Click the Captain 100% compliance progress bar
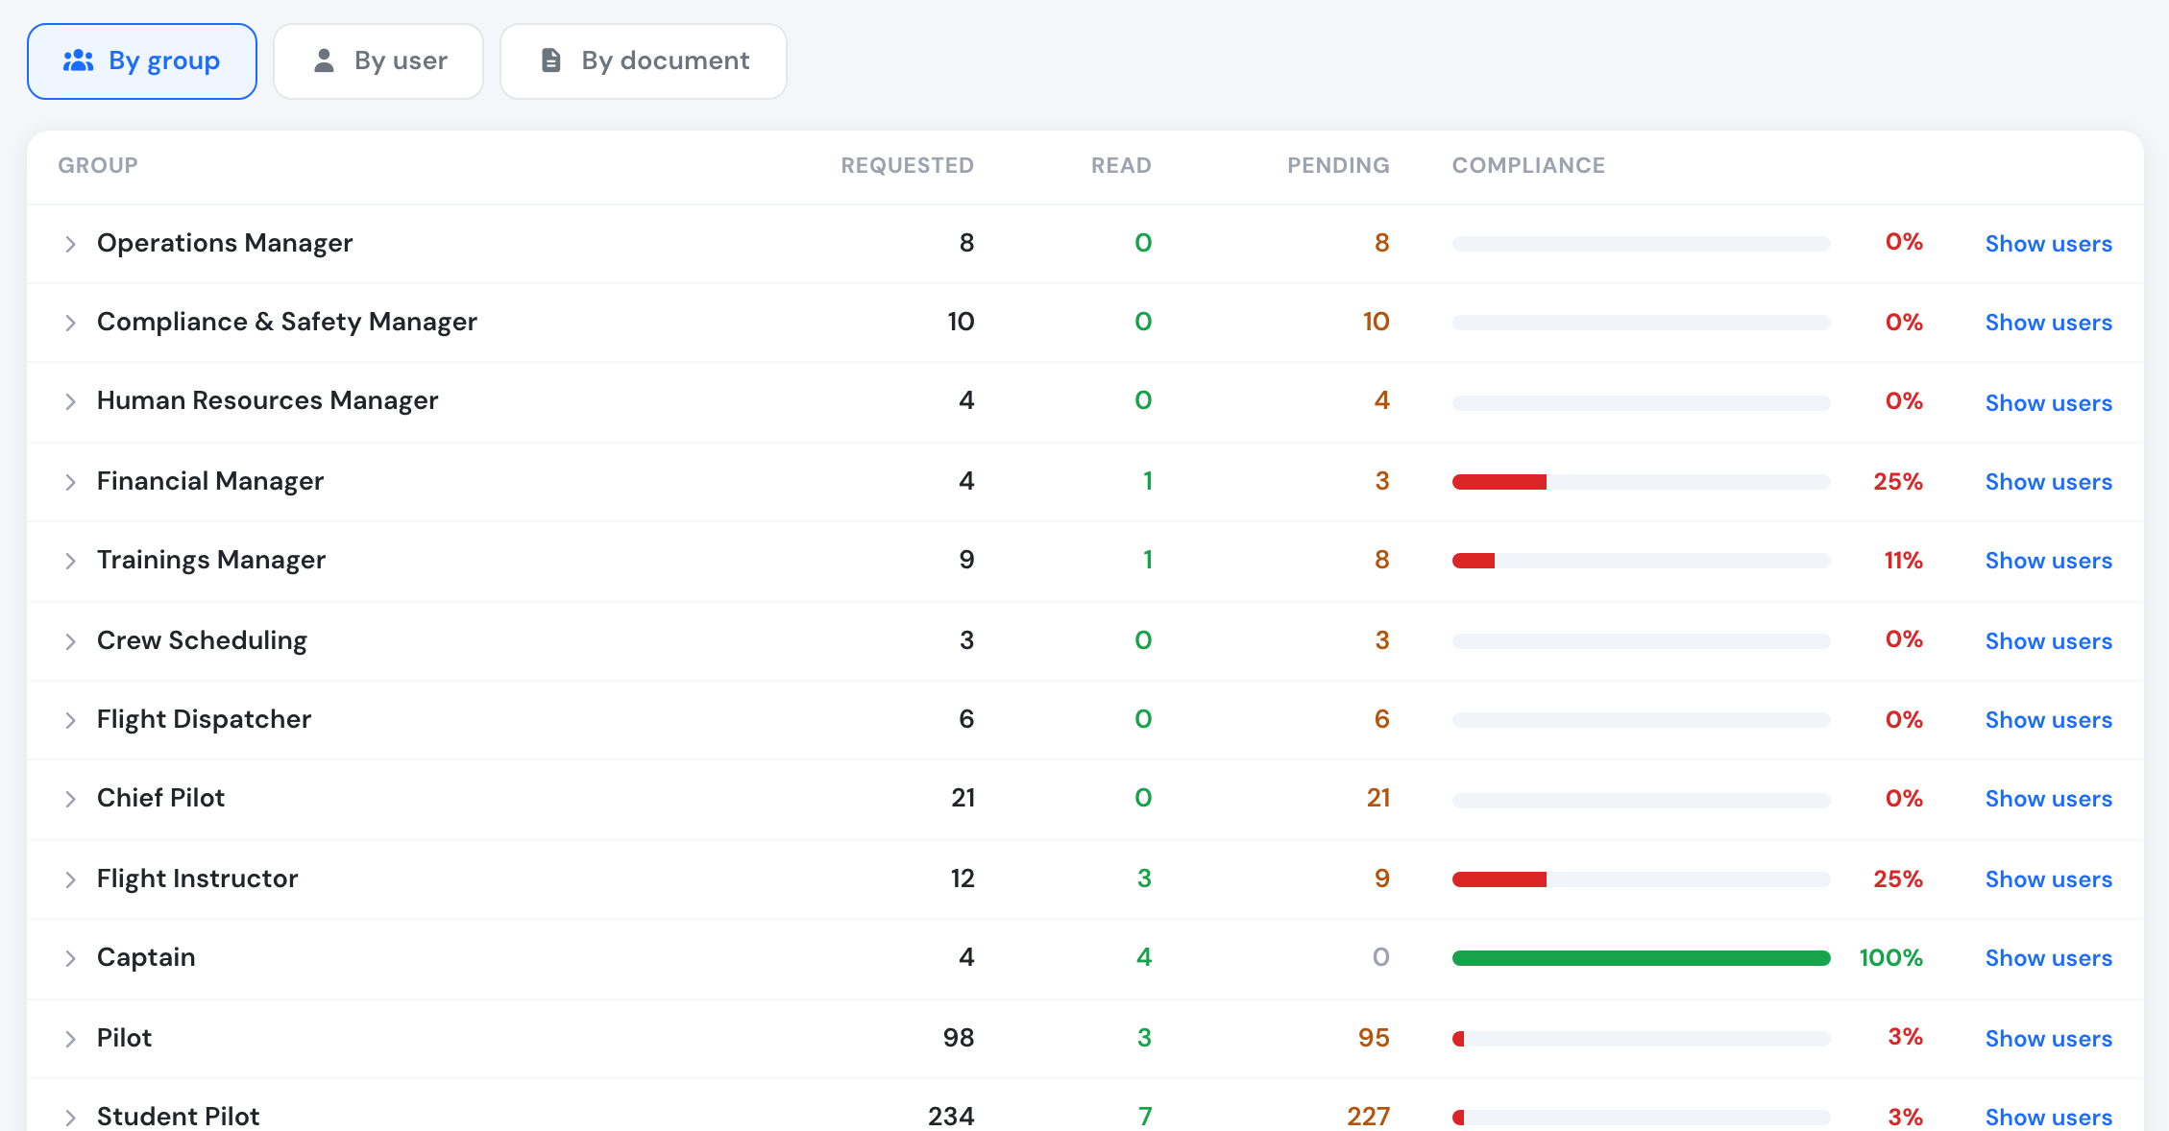 tap(1641, 958)
